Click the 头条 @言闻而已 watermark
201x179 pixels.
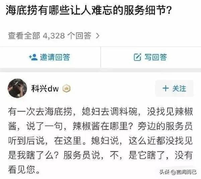point(178,172)
